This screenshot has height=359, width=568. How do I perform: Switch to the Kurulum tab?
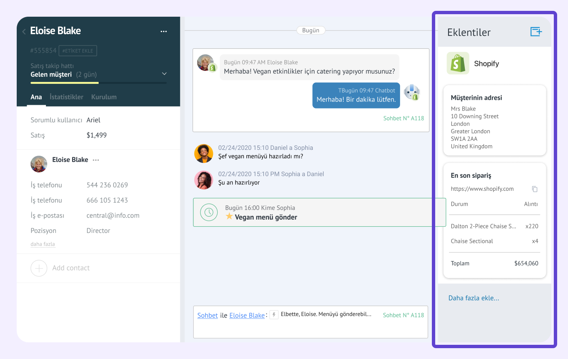104,97
